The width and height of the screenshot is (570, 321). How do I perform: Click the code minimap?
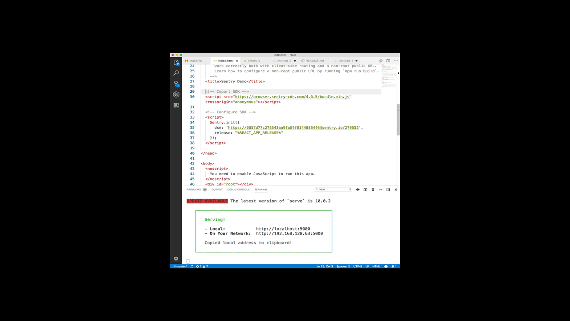click(x=388, y=77)
